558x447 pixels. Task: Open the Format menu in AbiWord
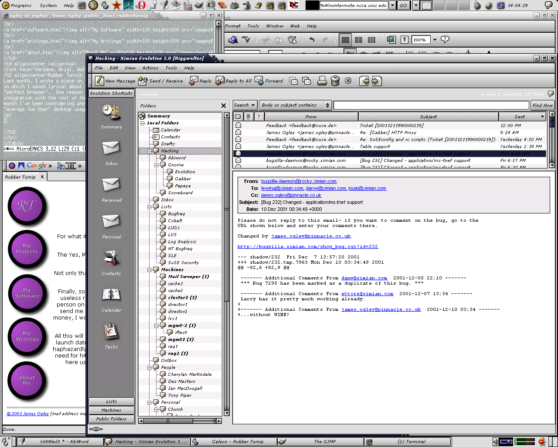233,26
